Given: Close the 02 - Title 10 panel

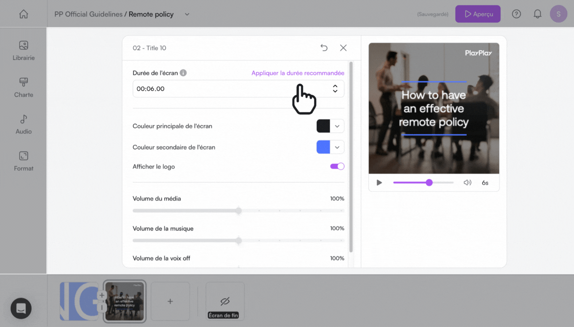Looking at the screenshot, I should point(343,48).
